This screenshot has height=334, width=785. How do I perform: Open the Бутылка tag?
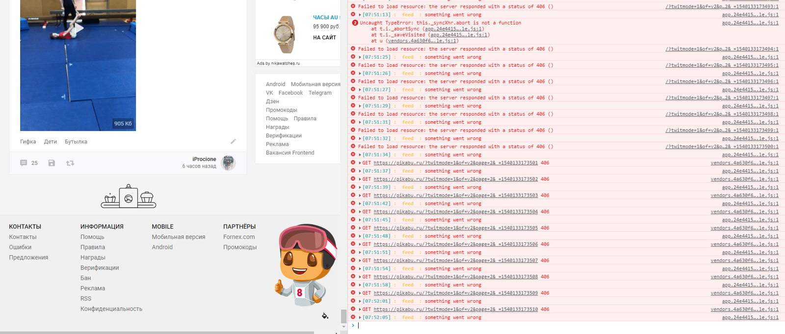pos(76,142)
